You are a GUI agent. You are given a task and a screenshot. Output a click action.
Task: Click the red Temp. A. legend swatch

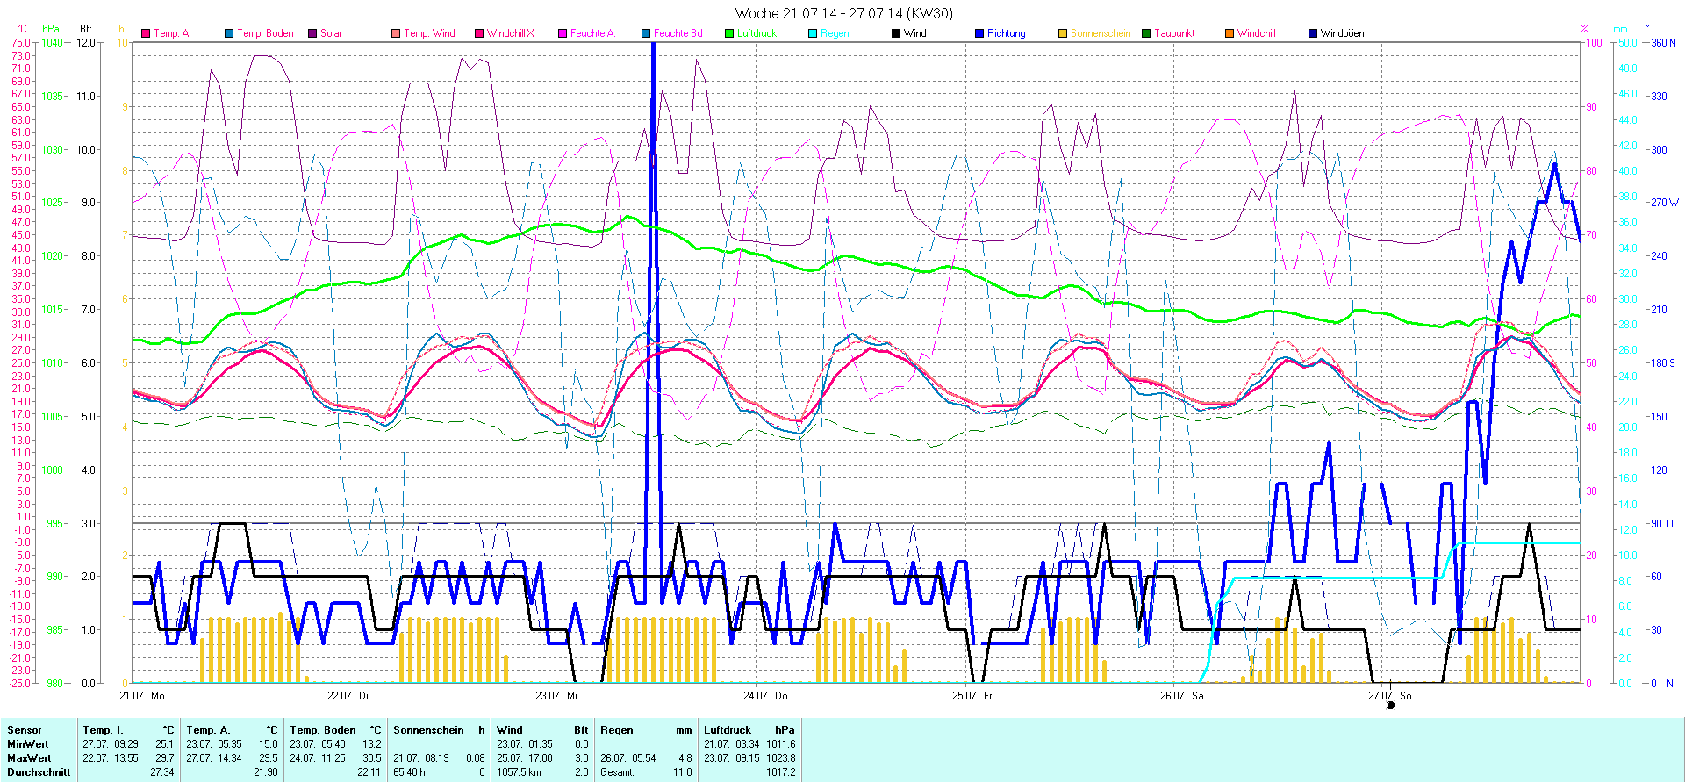pyautogui.click(x=146, y=33)
